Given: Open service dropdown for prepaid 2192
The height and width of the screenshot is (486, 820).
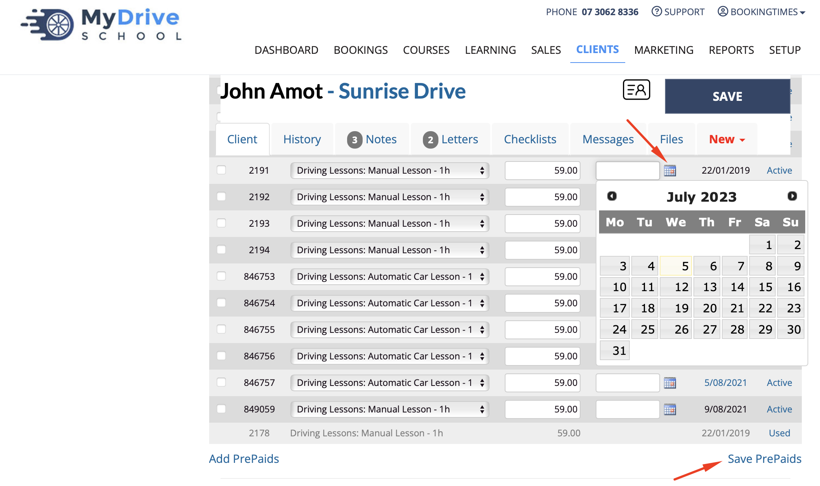Looking at the screenshot, I should pos(390,197).
